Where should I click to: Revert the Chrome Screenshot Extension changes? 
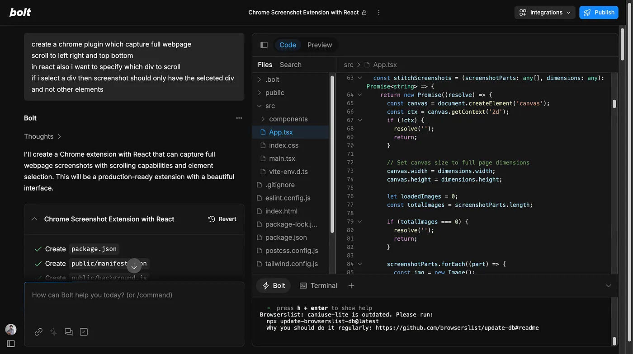pyautogui.click(x=222, y=219)
